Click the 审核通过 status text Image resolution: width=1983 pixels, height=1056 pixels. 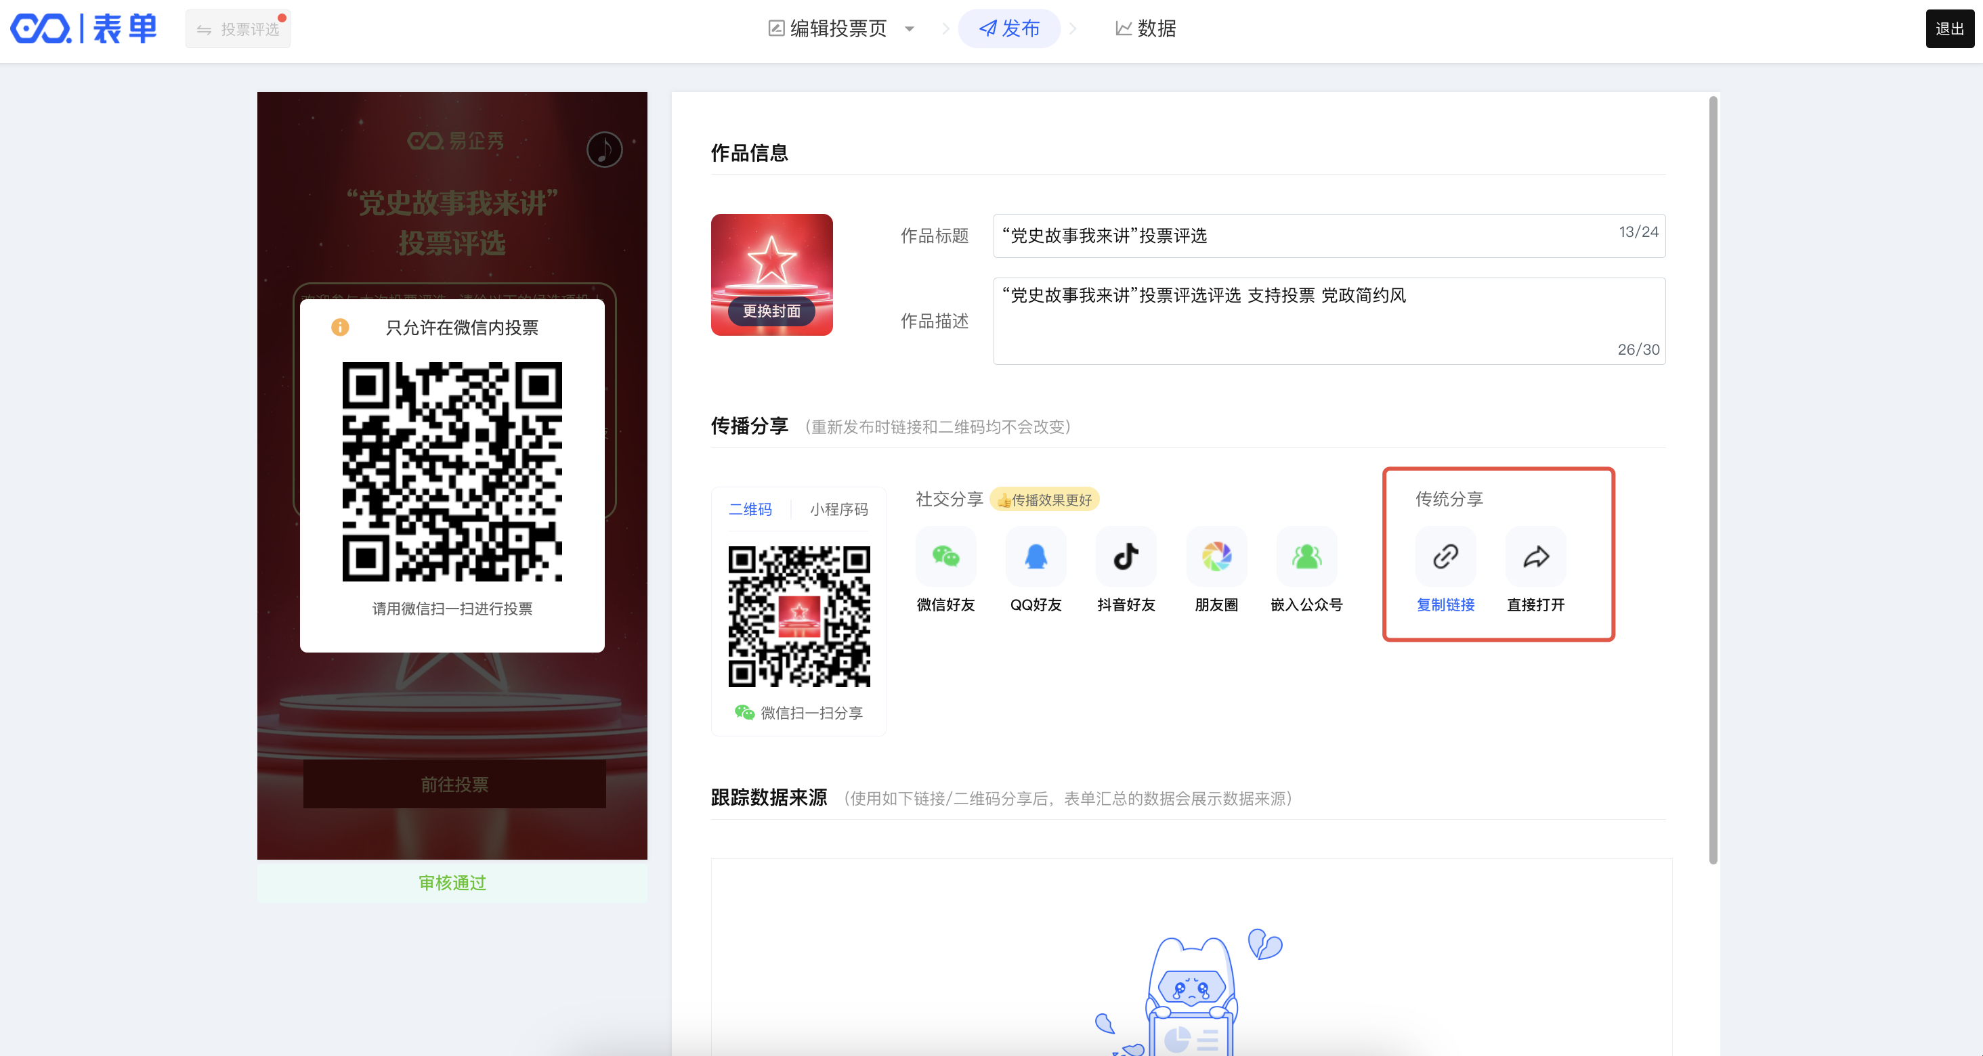(452, 883)
